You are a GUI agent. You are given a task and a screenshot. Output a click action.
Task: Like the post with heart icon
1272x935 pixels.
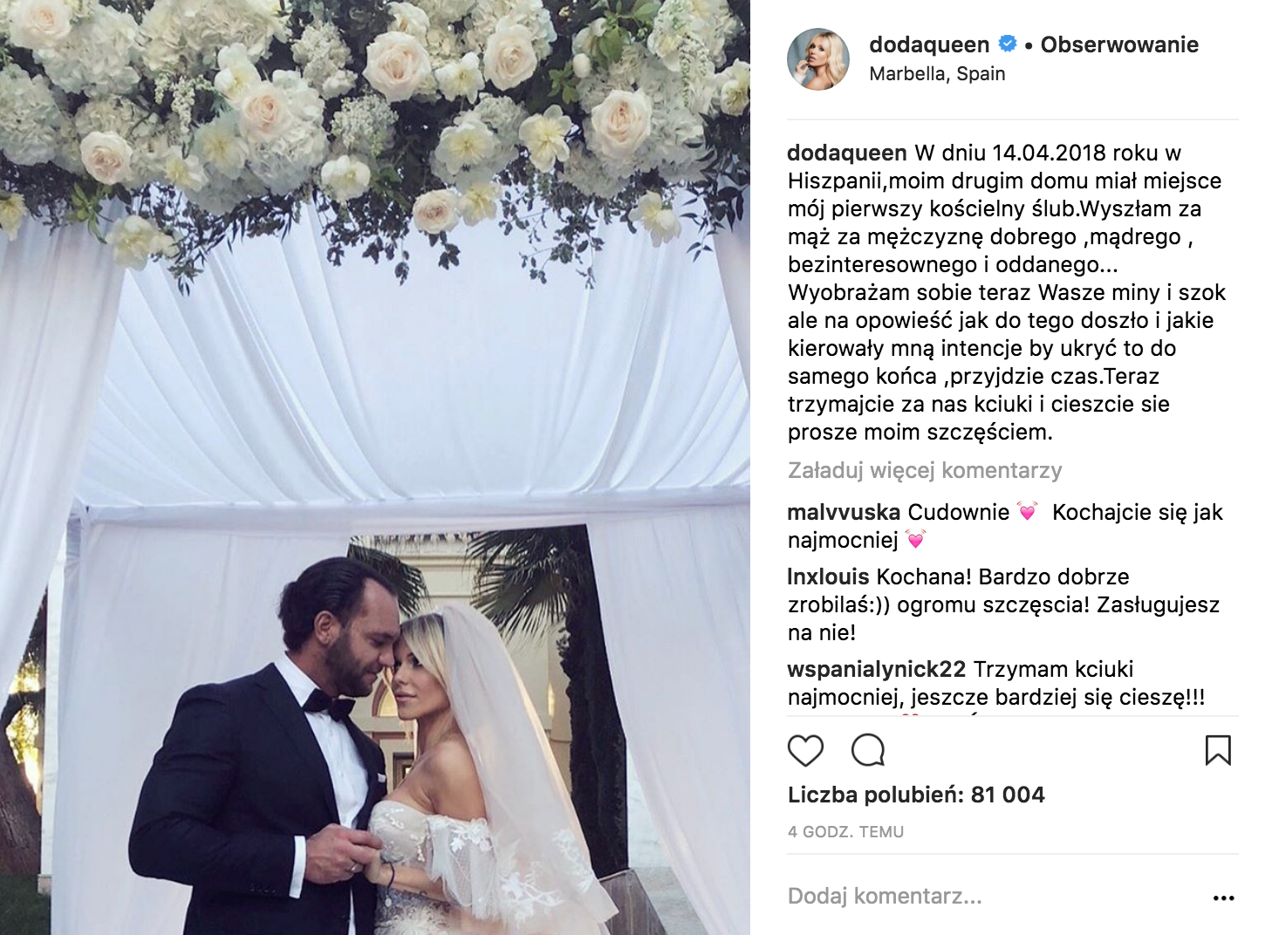tap(805, 750)
